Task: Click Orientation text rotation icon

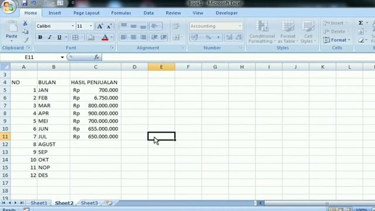Action: tap(155, 26)
